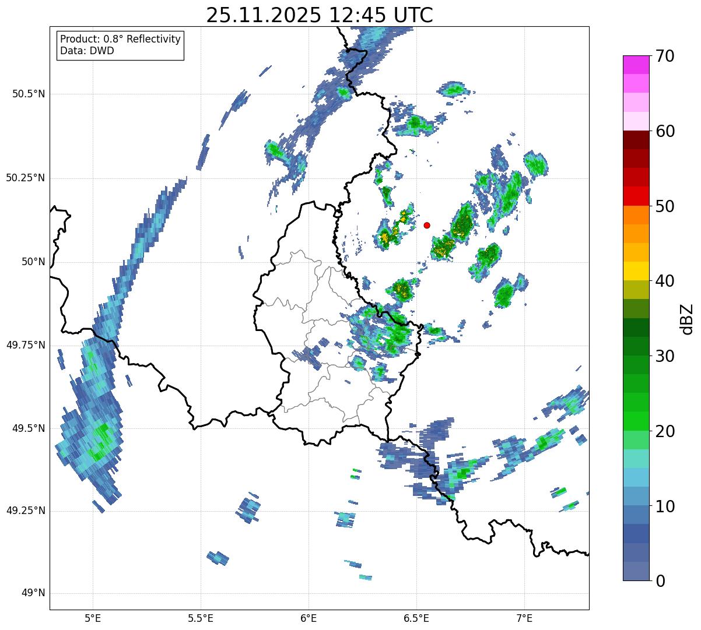Click the colorbar tick label 50
701x630 pixels.
tap(665, 206)
